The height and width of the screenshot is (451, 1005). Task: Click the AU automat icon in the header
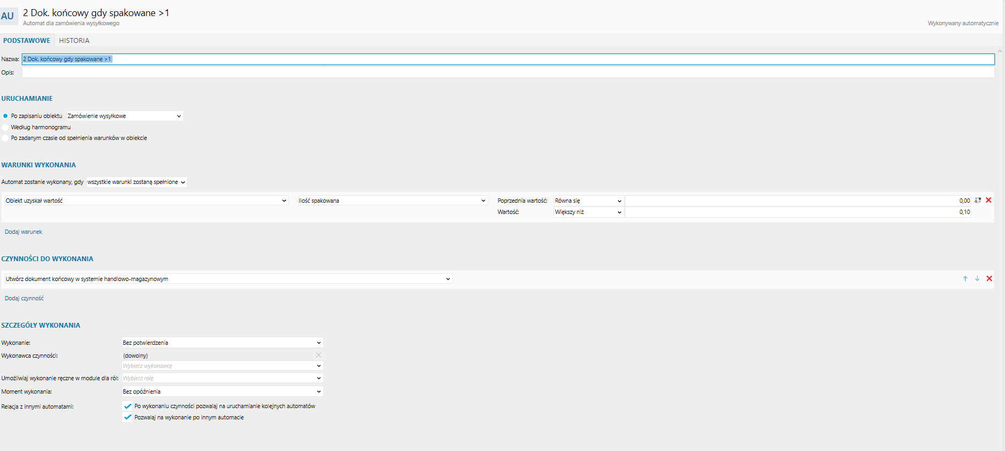8,16
